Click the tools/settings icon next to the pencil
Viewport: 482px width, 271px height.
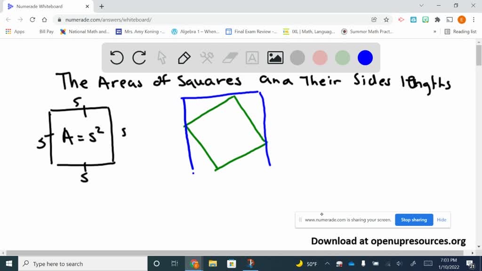click(x=207, y=57)
